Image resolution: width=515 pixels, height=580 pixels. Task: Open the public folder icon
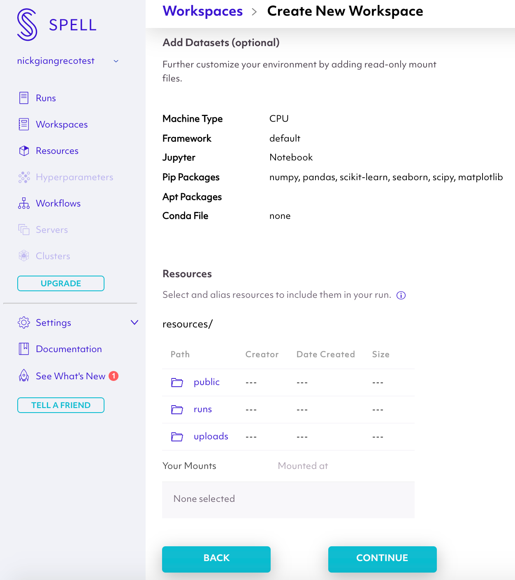click(177, 383)
